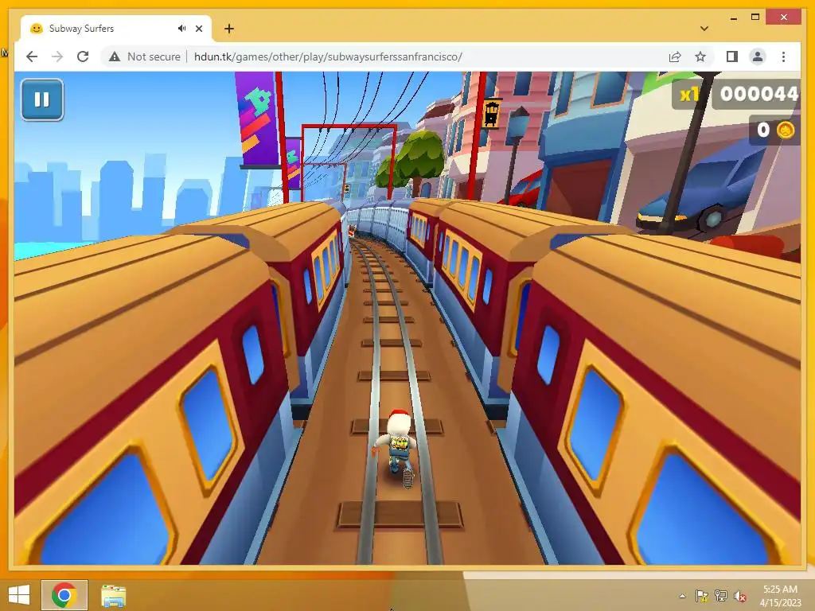Open a new tab
This screenshot has height=611, width=815.
pos(229,29)
